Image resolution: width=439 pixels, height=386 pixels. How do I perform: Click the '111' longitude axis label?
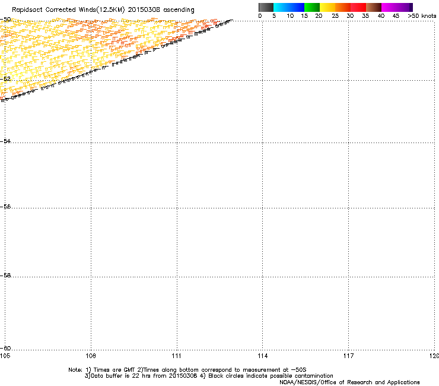click(177, 356)
